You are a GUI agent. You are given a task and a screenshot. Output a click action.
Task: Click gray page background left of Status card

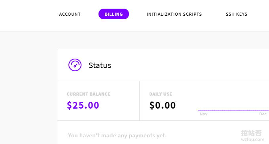[x=28, y=88]
